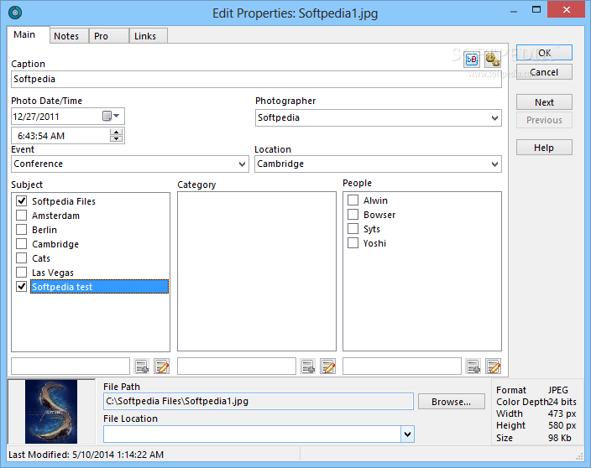Viewport: 591px width, 468px height.
Task: Click the Last Modified status text
Action: tap(86, 455)
